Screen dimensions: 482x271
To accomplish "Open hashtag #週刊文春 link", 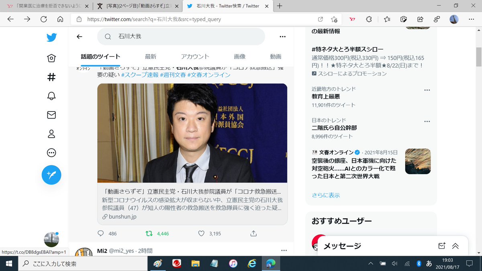I will [173, 75].
